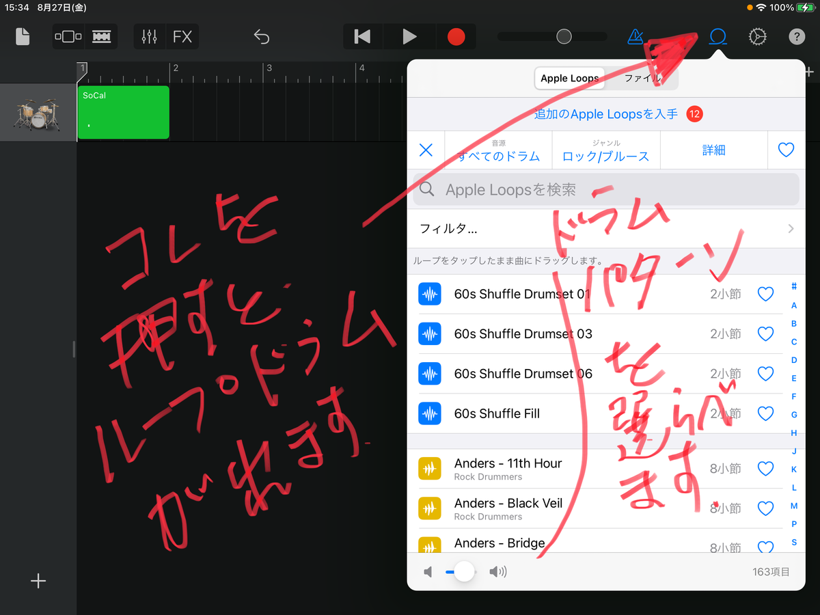
Task: Tap the Wi-Fi status icon
Action: [x=761, y=8]
